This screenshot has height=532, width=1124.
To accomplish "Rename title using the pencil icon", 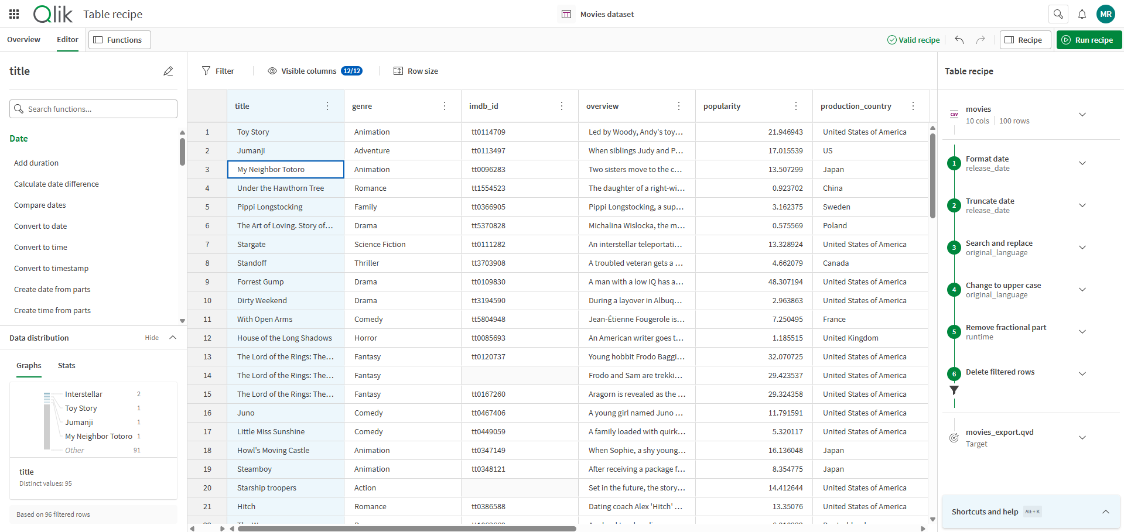I will click(168, 71).
